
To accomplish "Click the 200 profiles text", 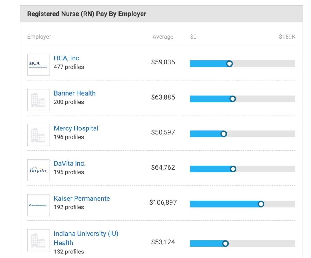I will 69,102.
